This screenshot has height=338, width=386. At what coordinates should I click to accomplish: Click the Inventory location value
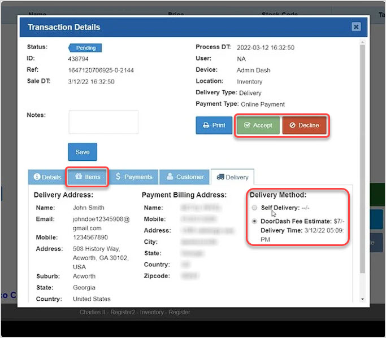pos(250,82)
